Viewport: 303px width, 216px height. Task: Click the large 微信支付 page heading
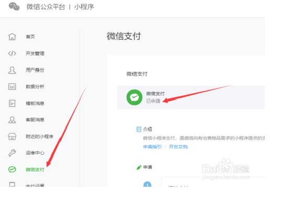point(124,36)
